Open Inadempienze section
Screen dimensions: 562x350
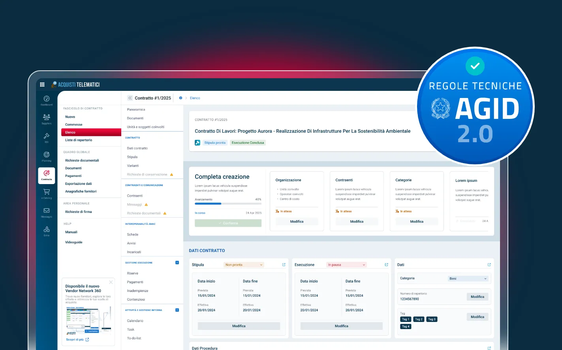pos(138,291)
